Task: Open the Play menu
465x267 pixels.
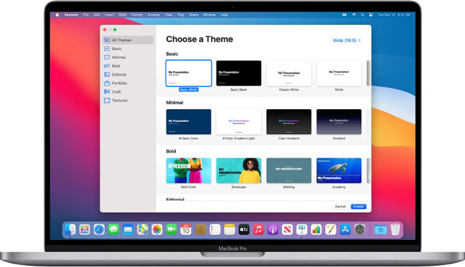Action: [181, 15]
